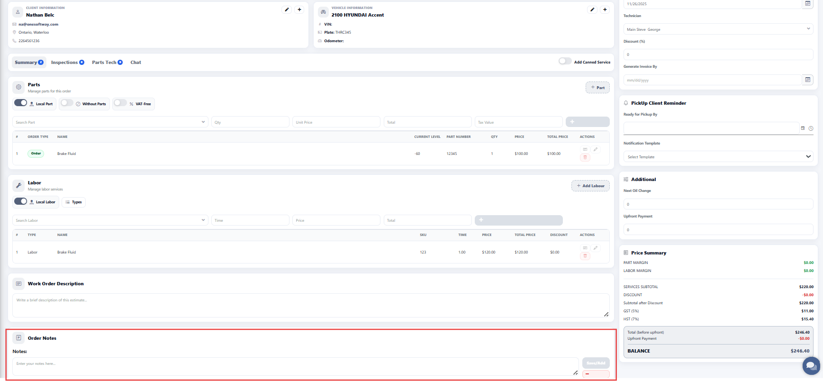The width and height of the screenshot is (823, 381).
Task: Expand the Select Template dropdown
Action: pos(718,157)
